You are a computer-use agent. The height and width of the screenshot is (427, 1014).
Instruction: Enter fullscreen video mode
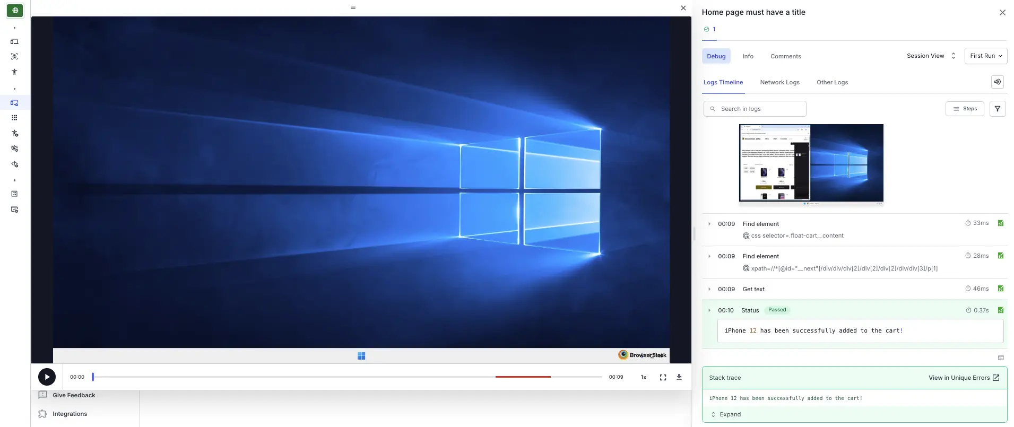[x=663, y=377]
